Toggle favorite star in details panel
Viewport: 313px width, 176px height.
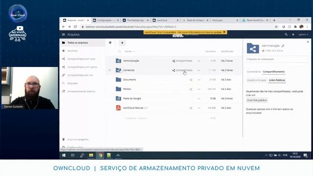pos(263,51)
